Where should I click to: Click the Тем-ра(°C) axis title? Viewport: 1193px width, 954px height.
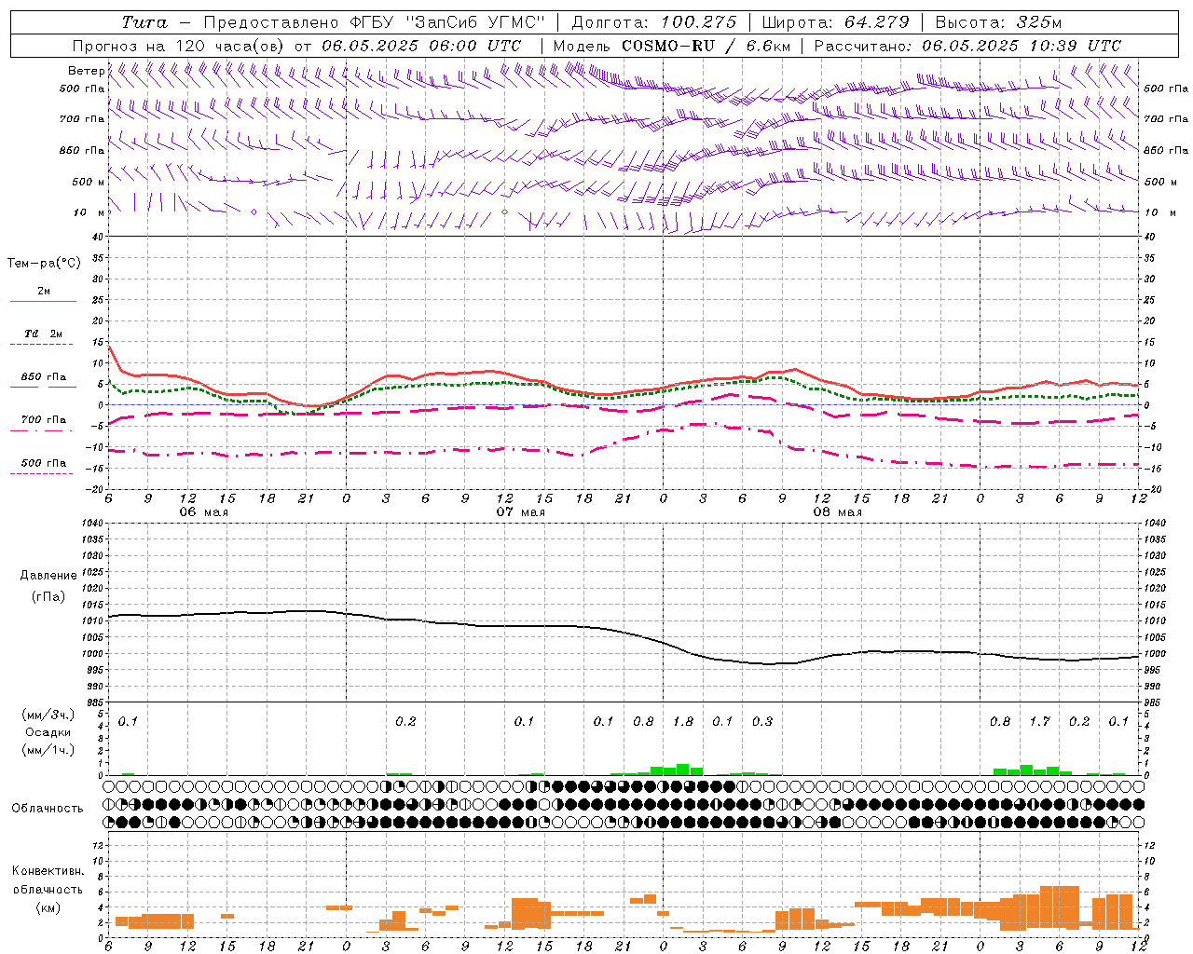pyautogui.click(x=44, y=264)
